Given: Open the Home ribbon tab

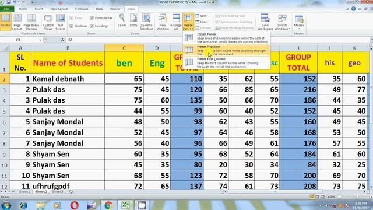Looking at the screenshot, I should (23, 9).
